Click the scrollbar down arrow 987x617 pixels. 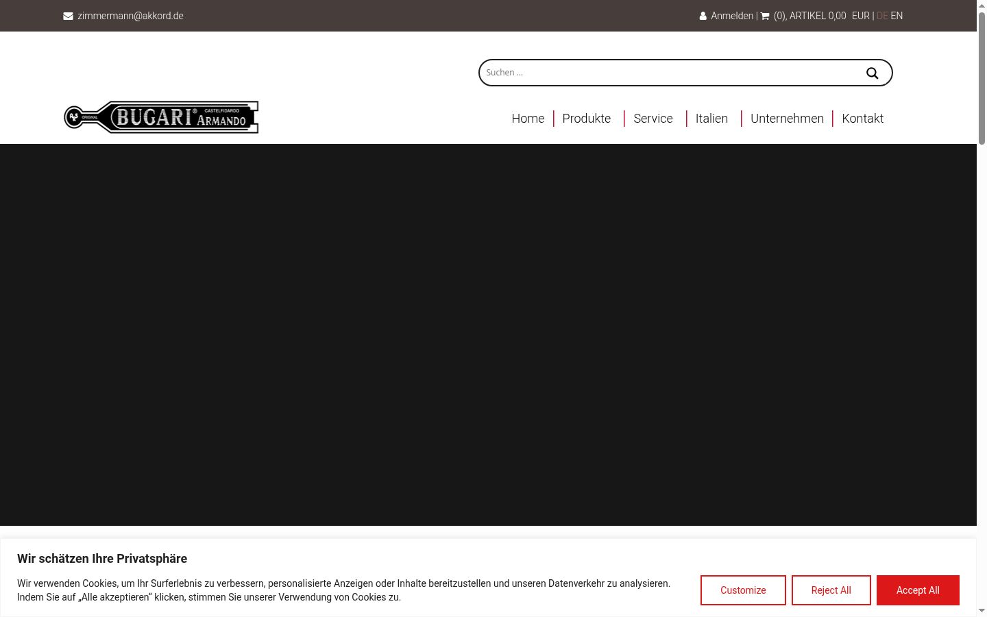point(982,611)
